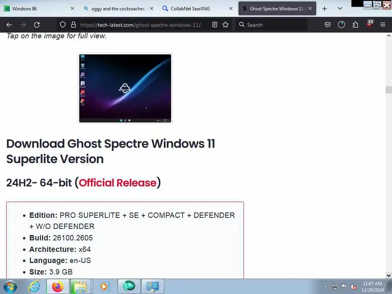Switch to CollabNet SearXNG tab
The width and height of the screenshot is (392, 294).
point(198,9)
